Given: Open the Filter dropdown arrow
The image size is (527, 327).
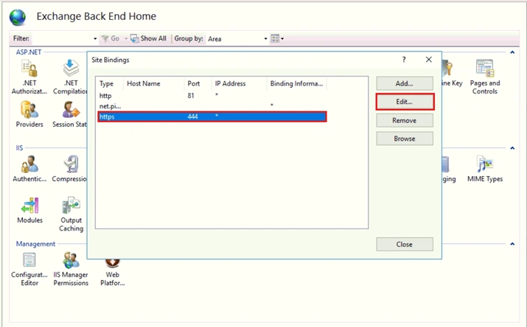Looking at the screenshot, I should click(x=95, y=39).
